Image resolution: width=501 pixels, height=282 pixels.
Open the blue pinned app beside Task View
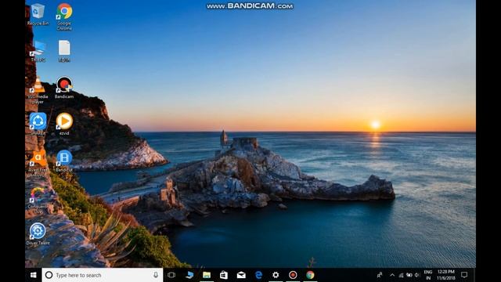pyautogui.click(x=189, y=275)
